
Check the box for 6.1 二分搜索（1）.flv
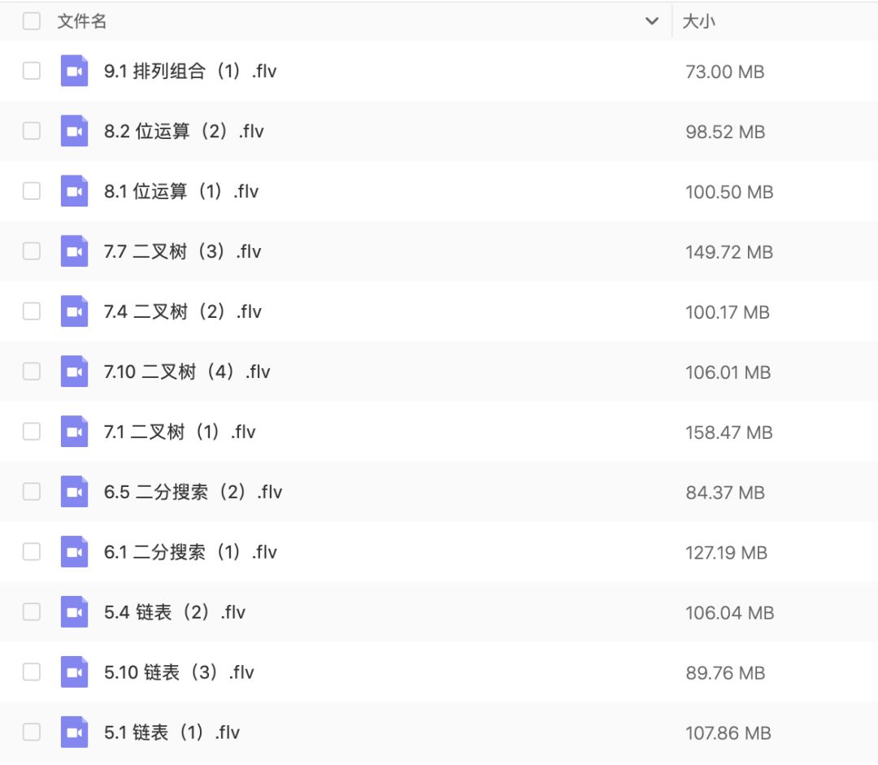point(32,552)
